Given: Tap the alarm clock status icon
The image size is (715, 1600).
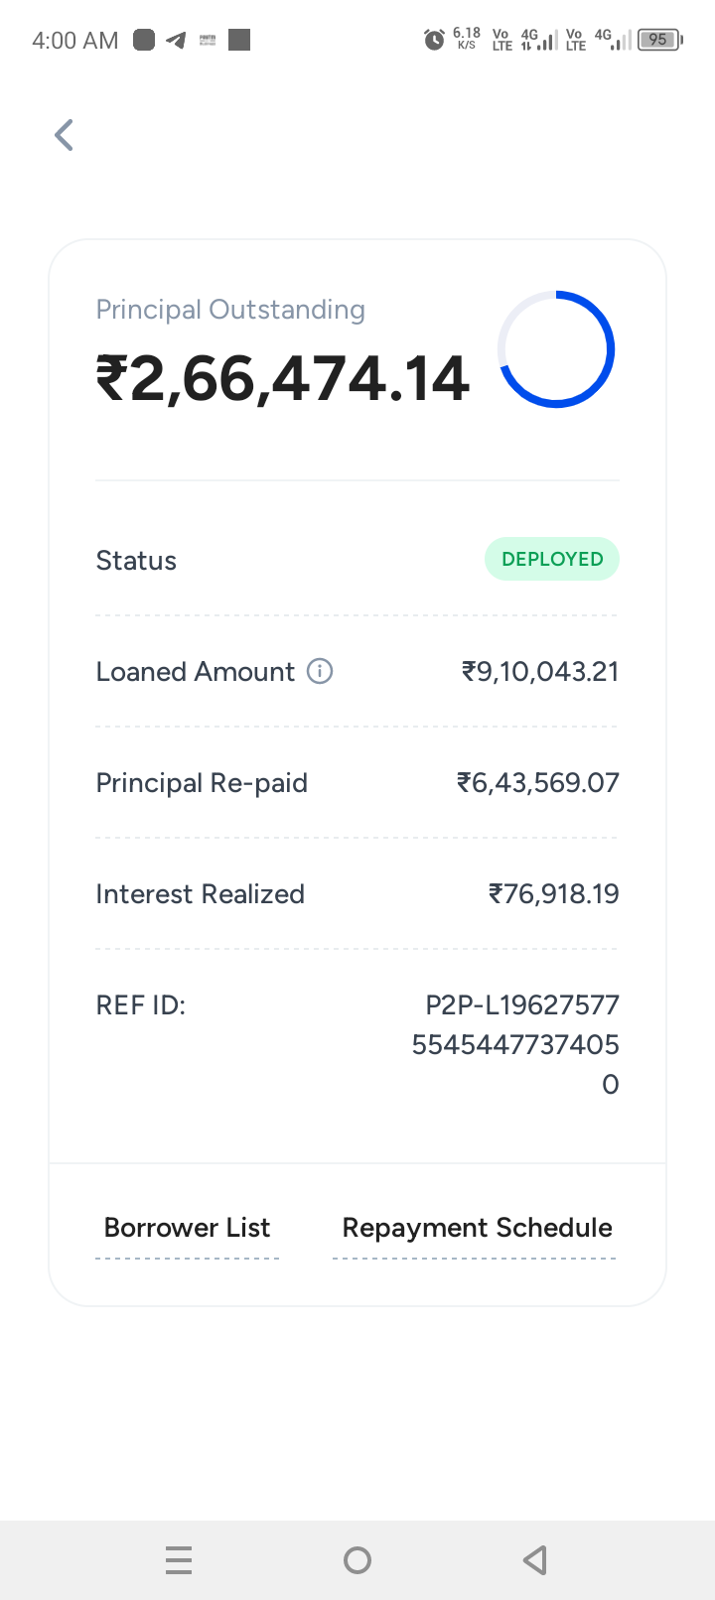Looking at the screenshot, I should (434, 40).
